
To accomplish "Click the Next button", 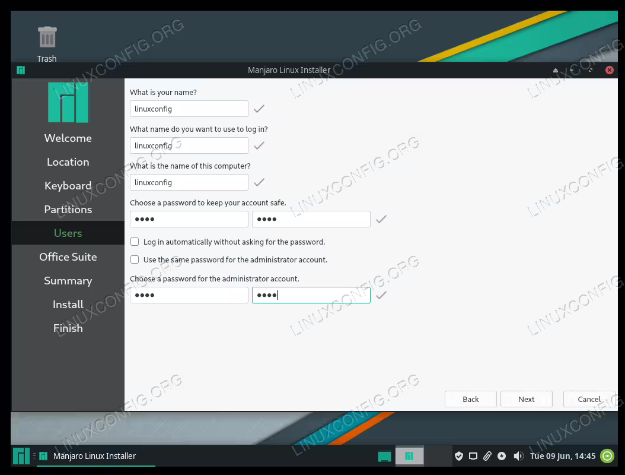I will coord(527,399).
